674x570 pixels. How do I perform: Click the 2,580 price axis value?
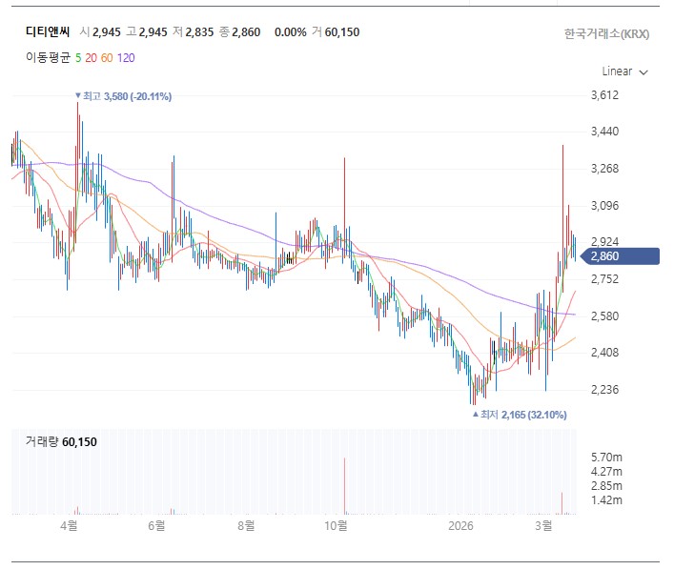[604, 316]
